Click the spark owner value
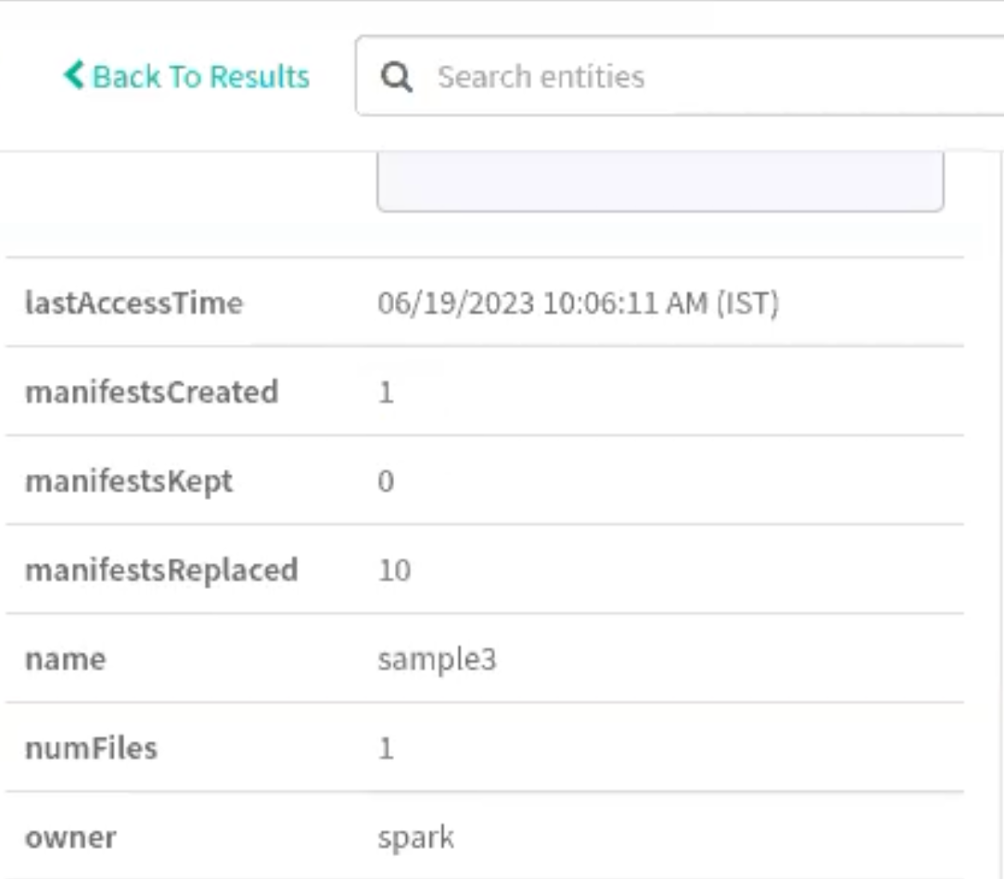Viewport: 1004px width, 879px height. tap(415, 838)
